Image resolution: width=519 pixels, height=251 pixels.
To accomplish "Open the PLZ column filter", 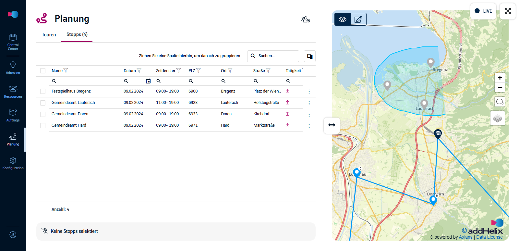I will 198,70.
